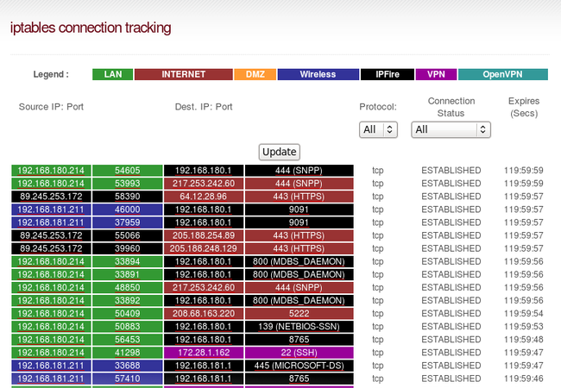
Task: Click source IP 192.168.181.211 with port 37959
Action: 51,222
